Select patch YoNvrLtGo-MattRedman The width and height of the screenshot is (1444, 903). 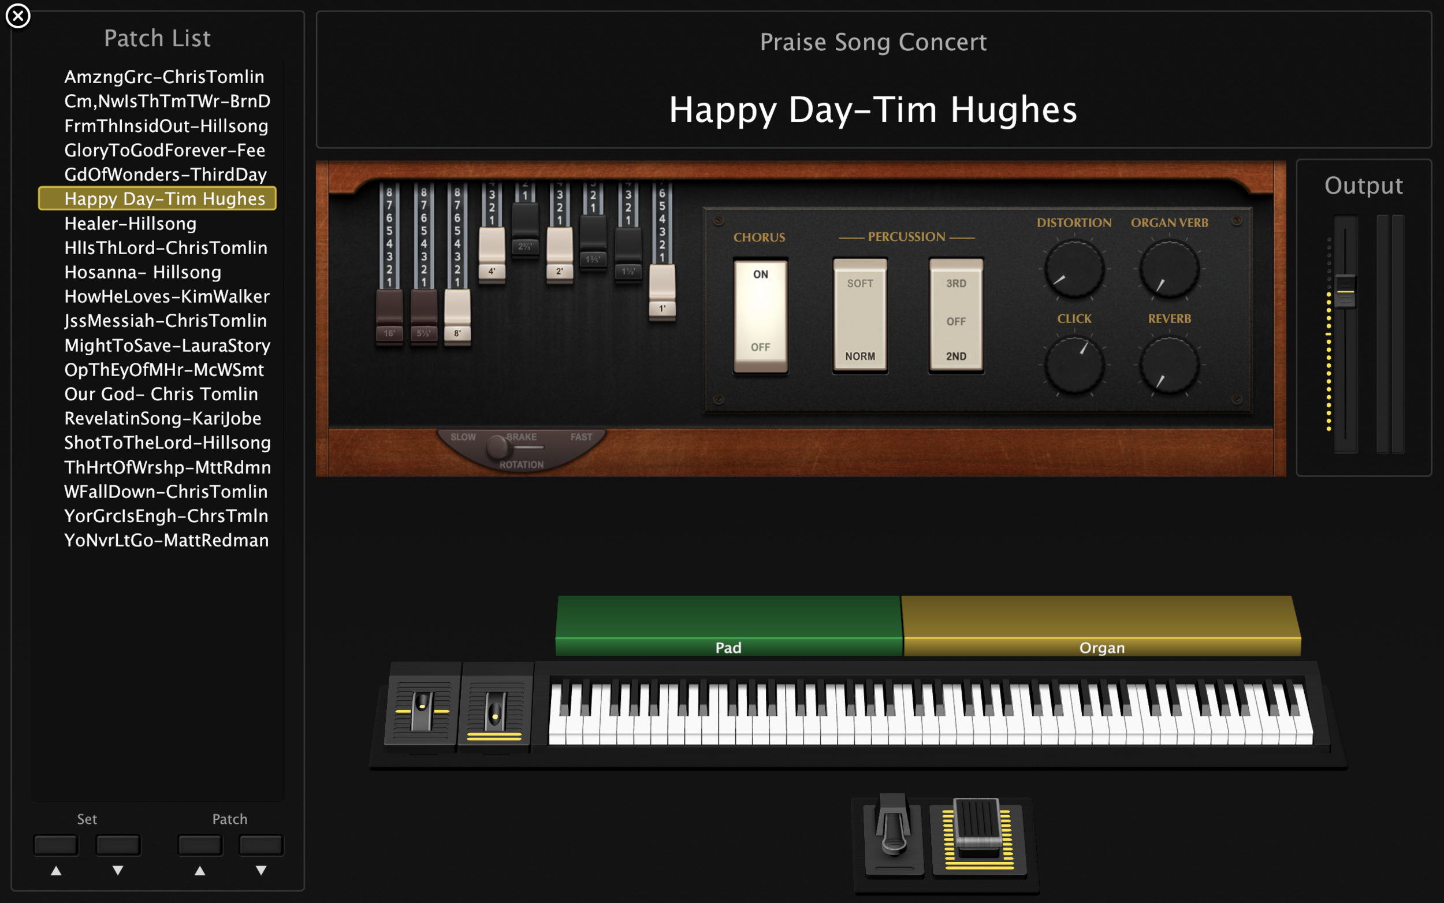pos(166,540)
